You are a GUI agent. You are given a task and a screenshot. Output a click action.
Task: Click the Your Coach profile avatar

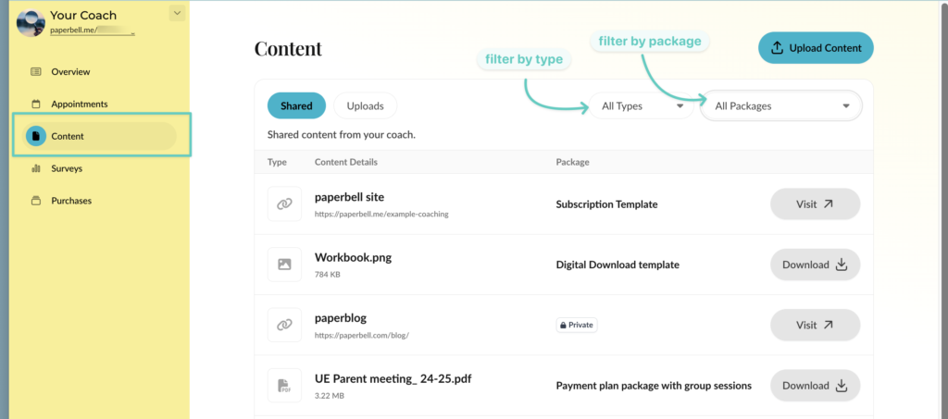[31, 23]
